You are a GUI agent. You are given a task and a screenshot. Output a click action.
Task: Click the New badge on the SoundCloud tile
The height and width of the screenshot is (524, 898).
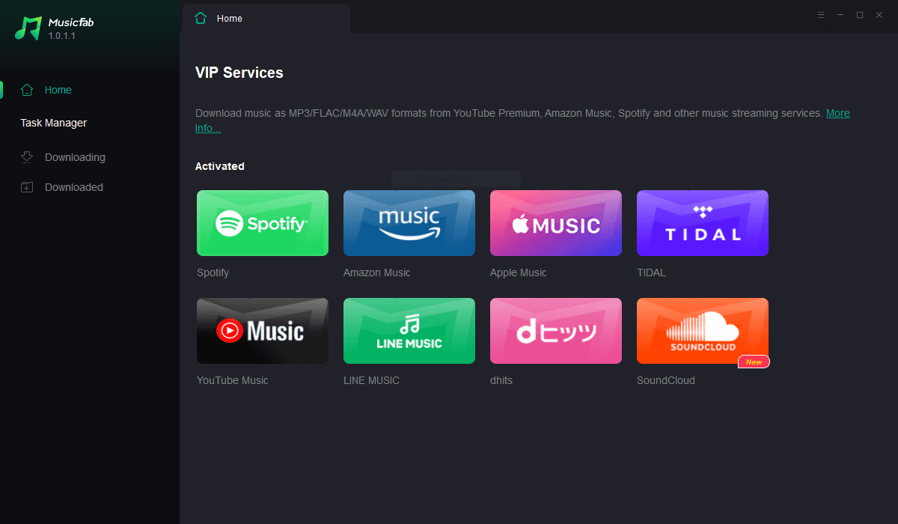pyautogui.click(x=754, y=362)
